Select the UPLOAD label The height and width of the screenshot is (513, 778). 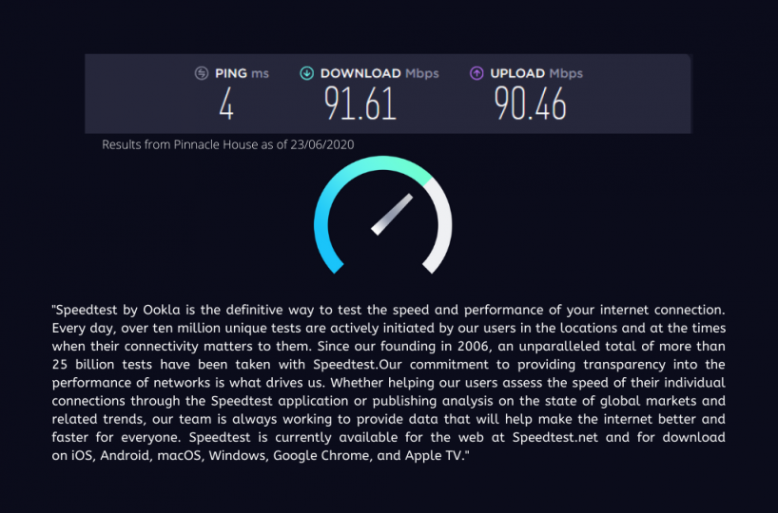(517, 73)
